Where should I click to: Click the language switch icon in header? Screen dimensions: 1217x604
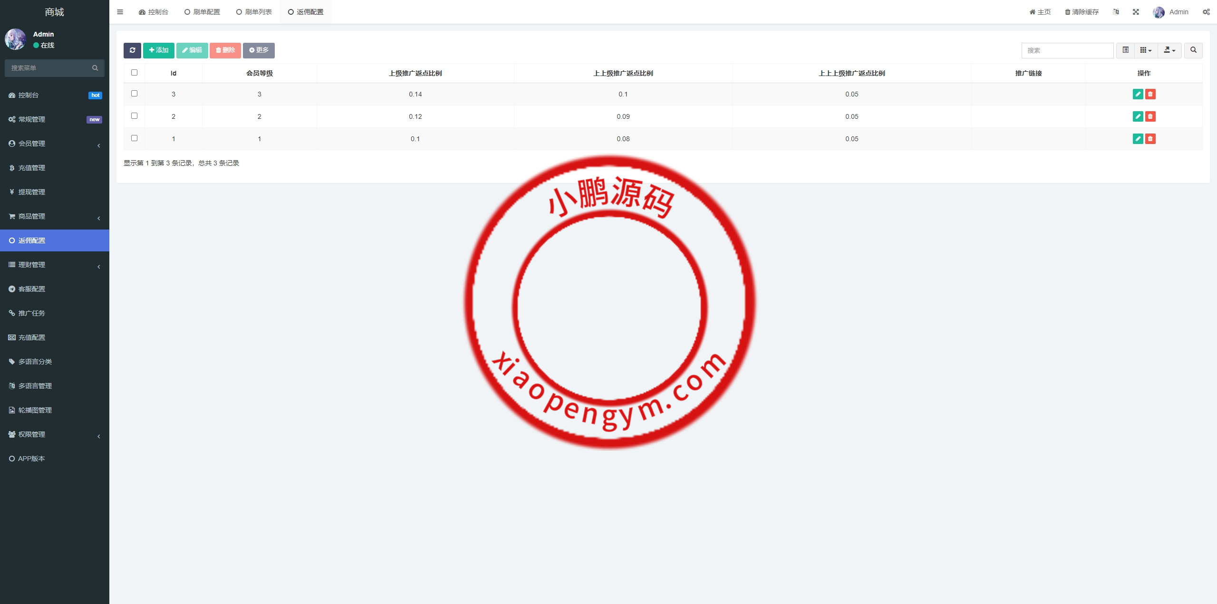[x=1116, y=12]
